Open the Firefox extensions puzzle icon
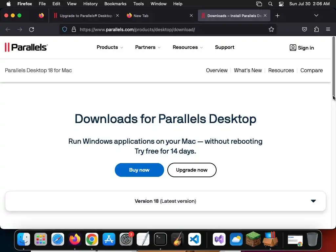Image resolution: width=336 pixels, height=252 pixels. (x=316, y=29)
